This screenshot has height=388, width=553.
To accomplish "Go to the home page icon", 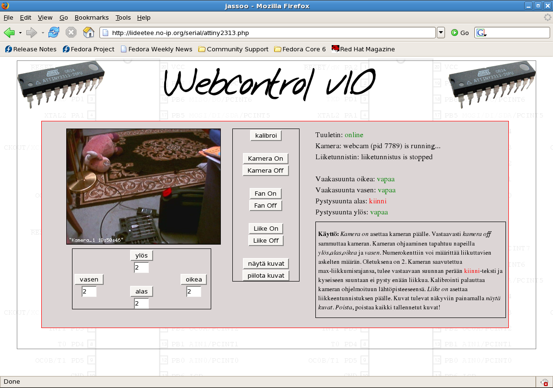I will (88, 33).
